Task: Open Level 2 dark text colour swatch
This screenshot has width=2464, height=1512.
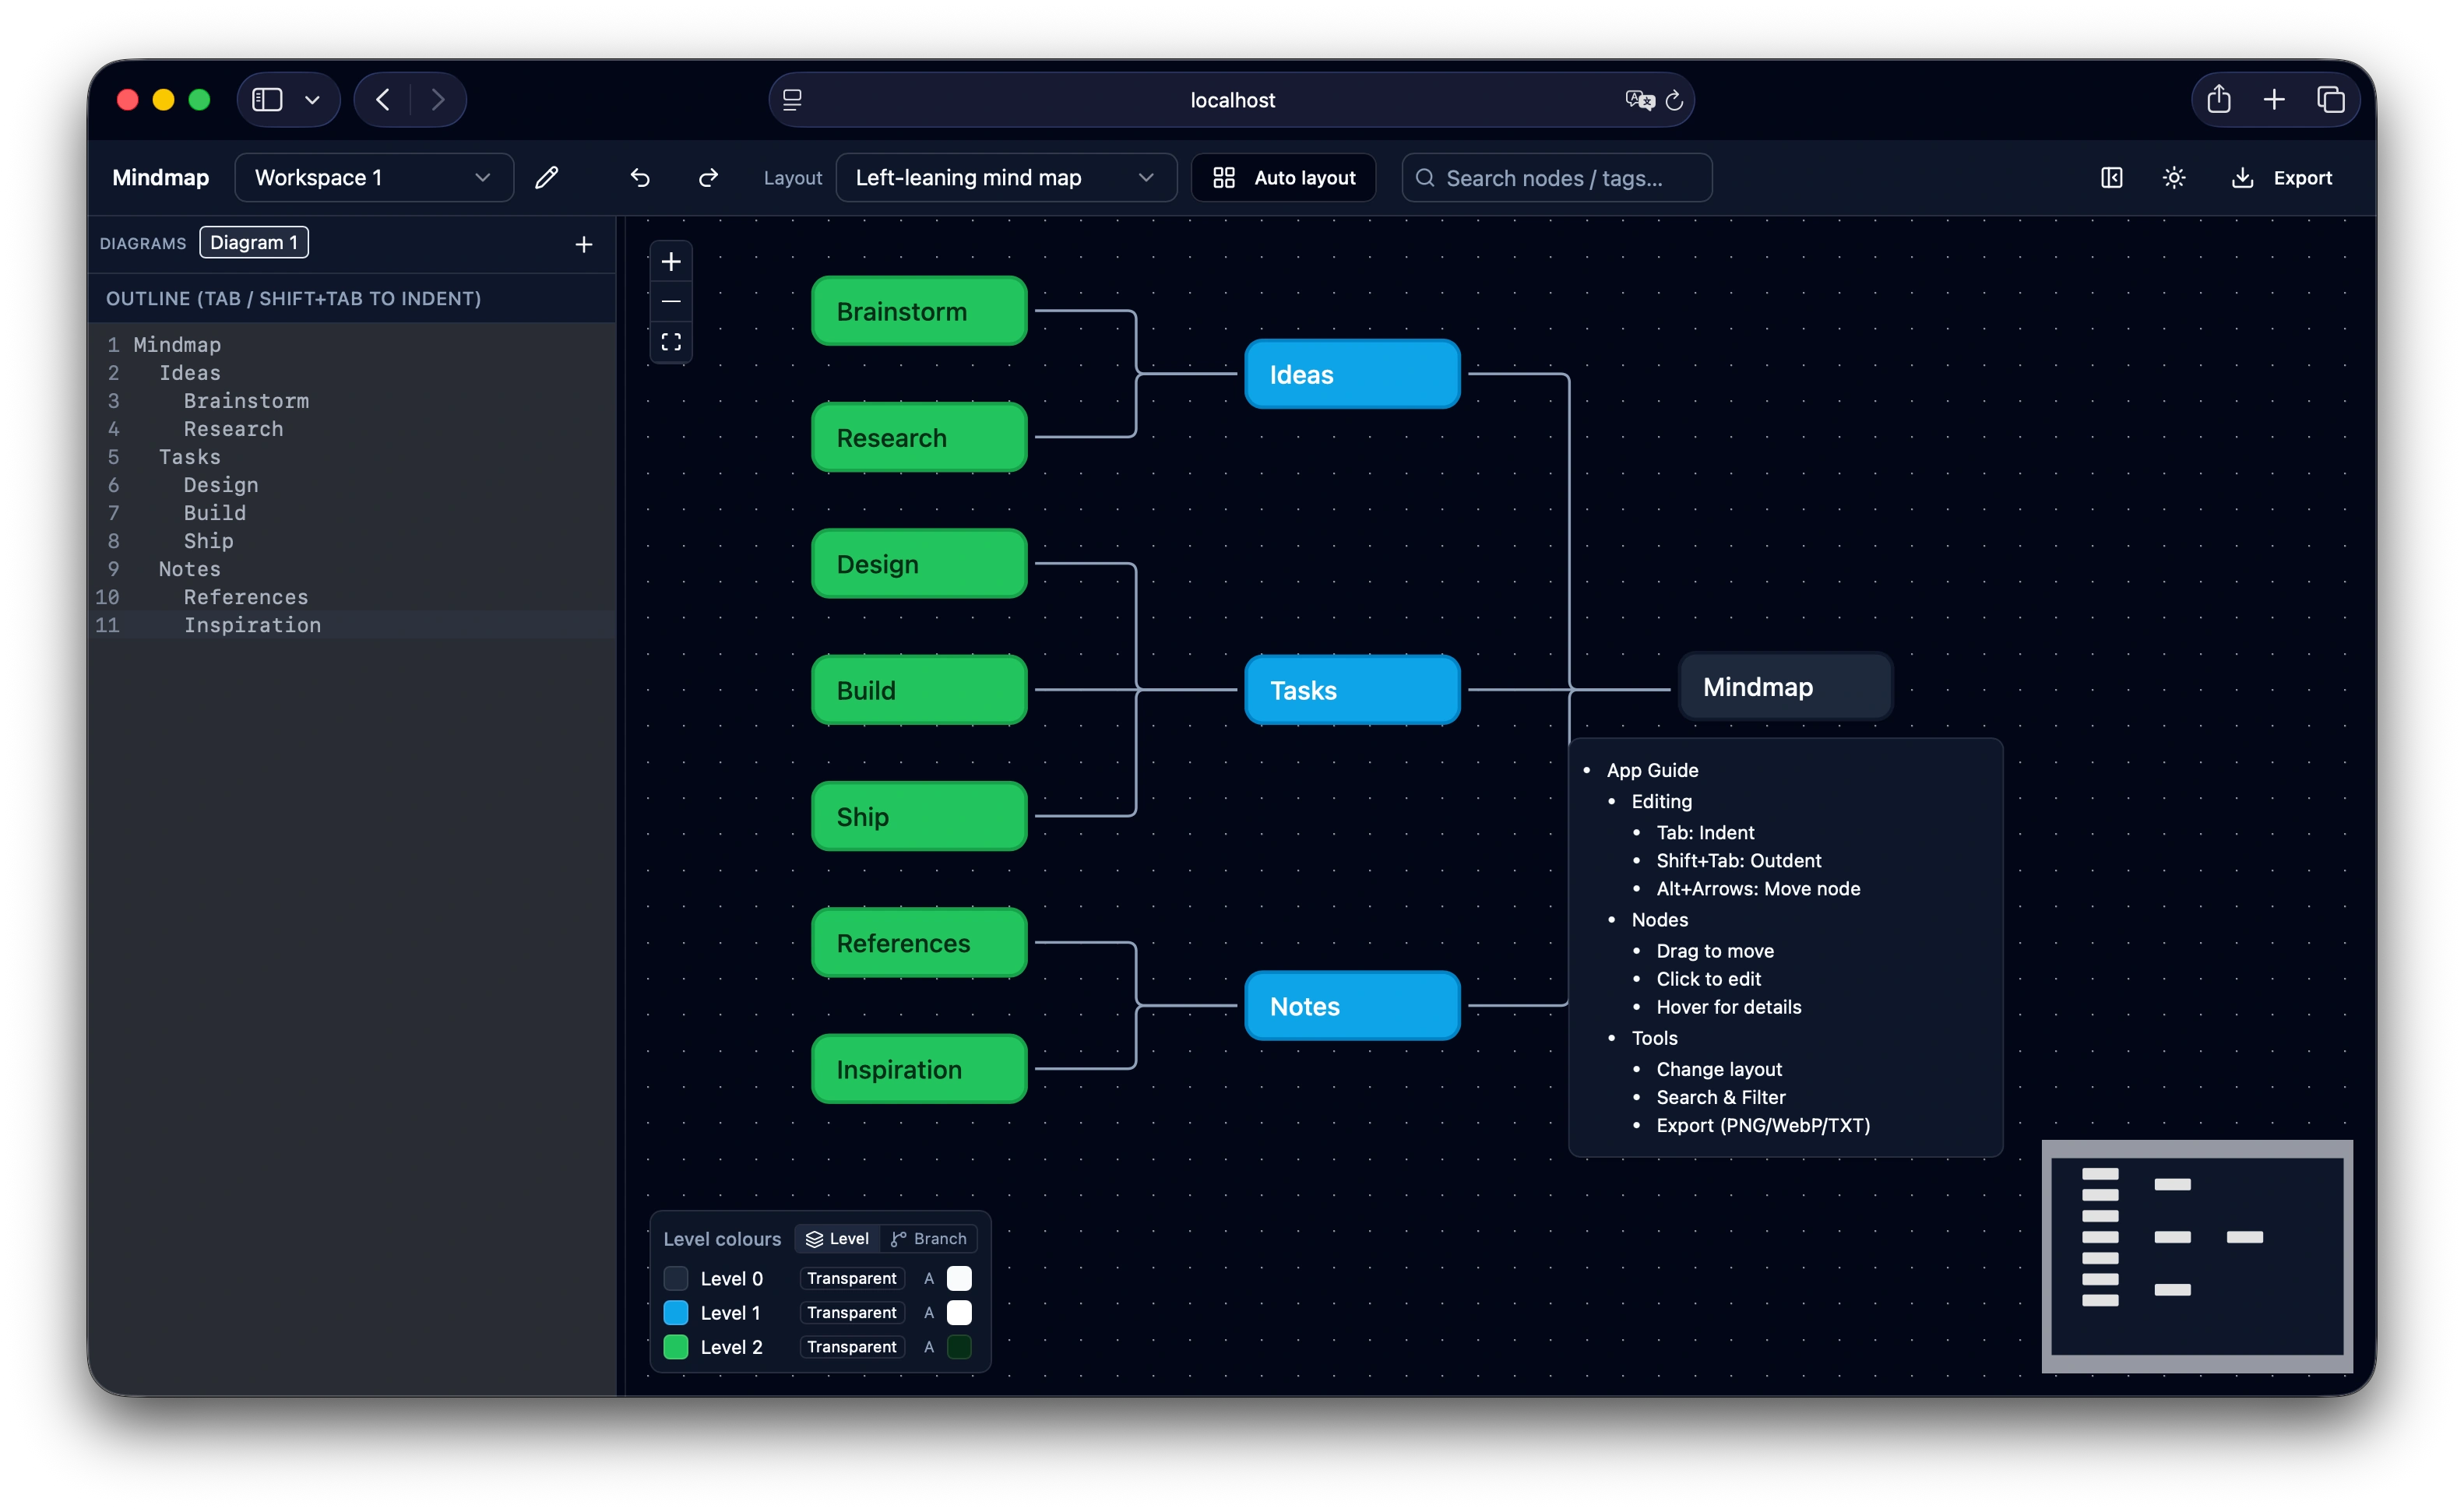Action: [959, 1347]
